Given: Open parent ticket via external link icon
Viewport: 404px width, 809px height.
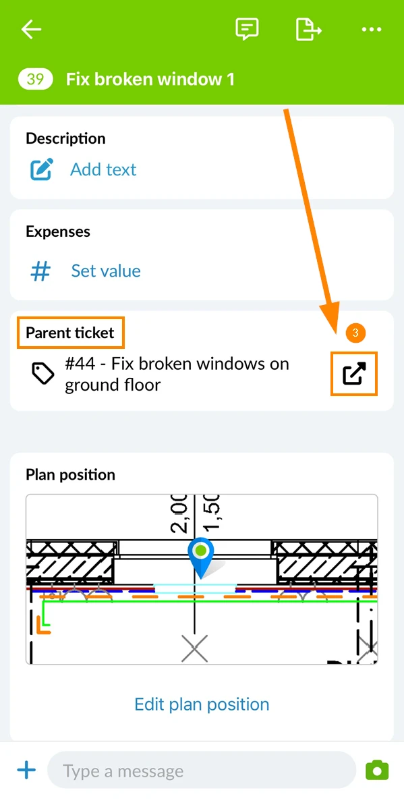Looking at the screenshot, I should point(354,374).
